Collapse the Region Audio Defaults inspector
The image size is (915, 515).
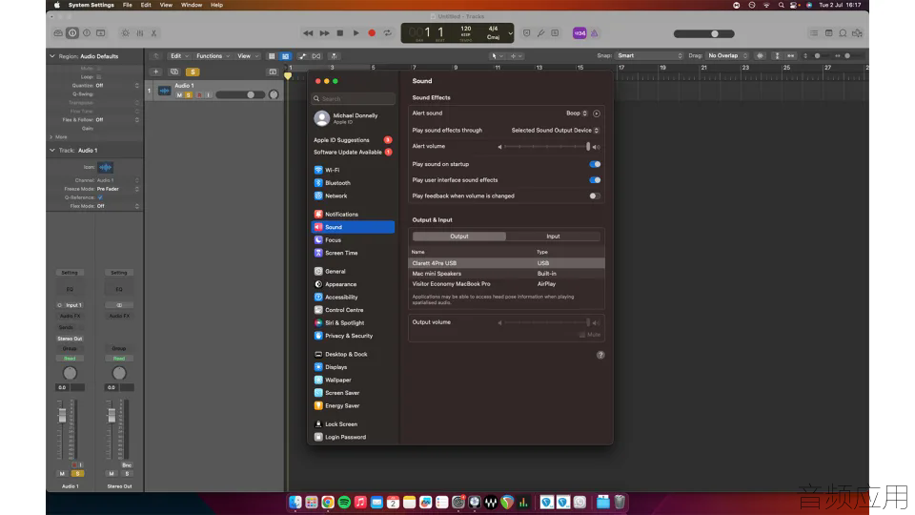point(52,56)
